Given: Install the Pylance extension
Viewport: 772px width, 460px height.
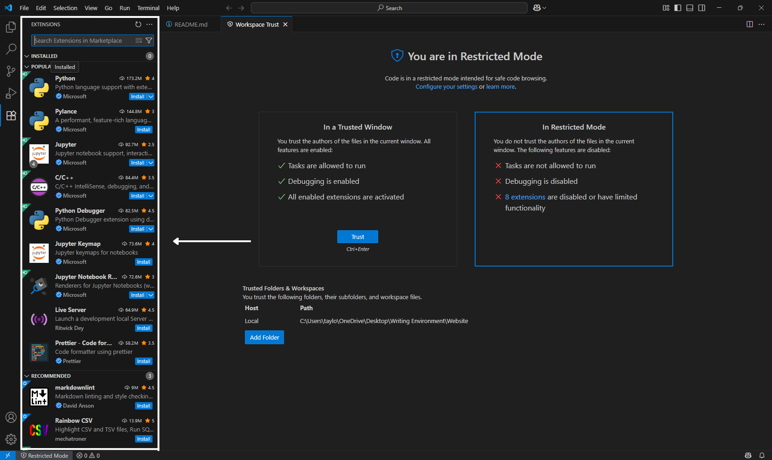Looking at the screenshot, I should 143,130.
